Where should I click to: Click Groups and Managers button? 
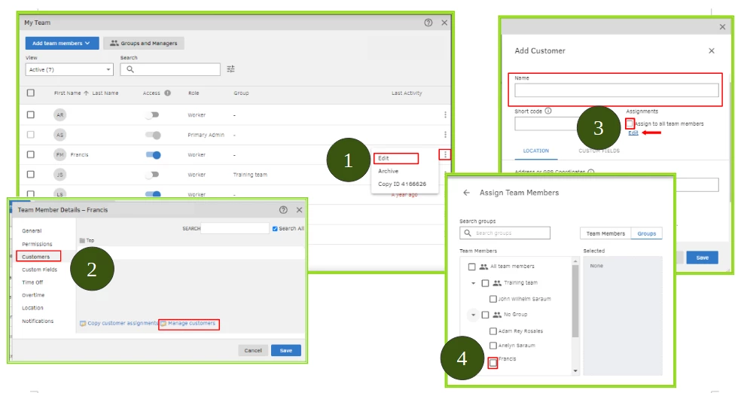coord(144,43)
